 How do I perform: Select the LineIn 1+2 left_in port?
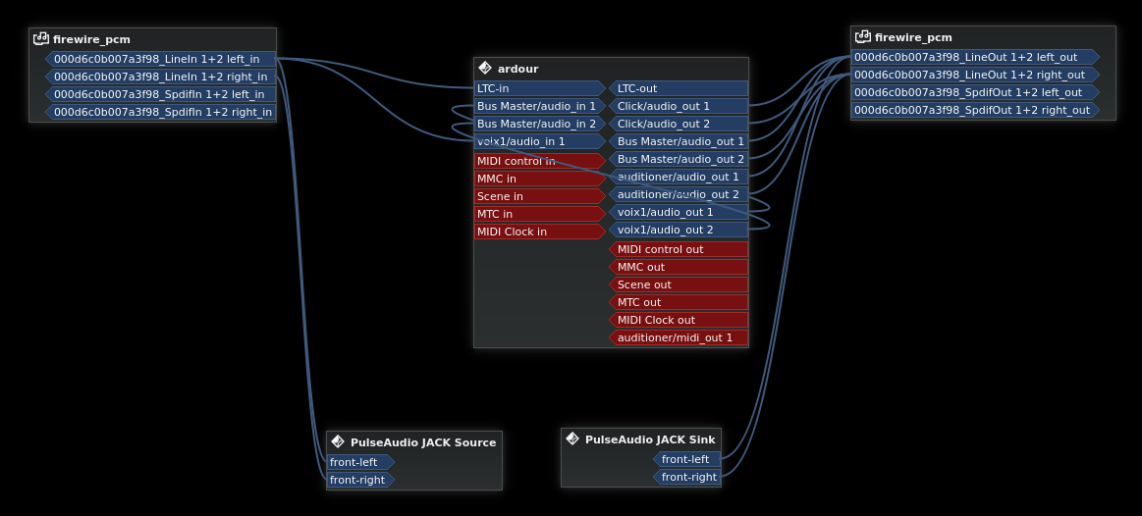coord(161,59)
